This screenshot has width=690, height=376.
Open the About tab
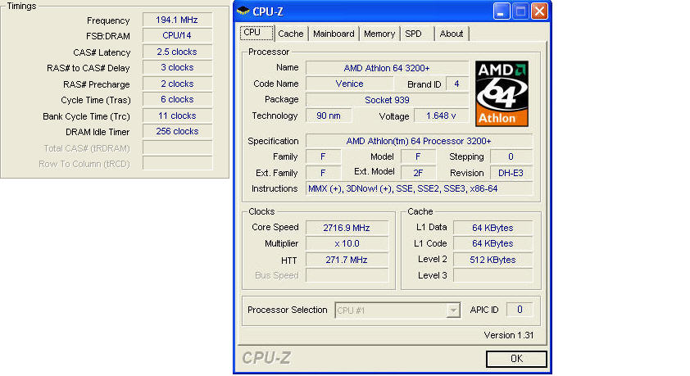pos(452,34)
